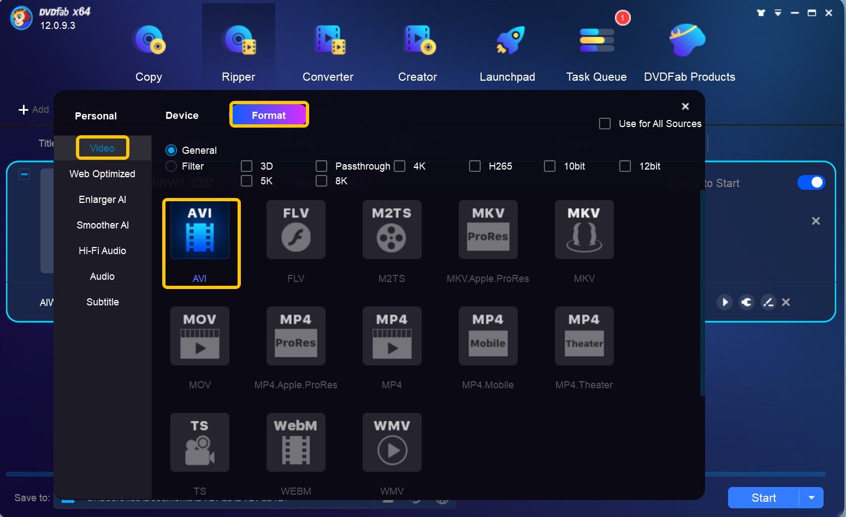This screenshot has height=517, width=846.
Task: Open the Converter module
Action: 328,53
